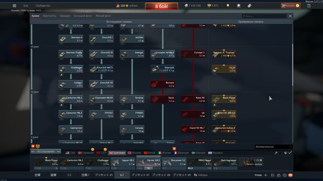This screenshot has width=323, height=181.
Task: Select the Bosvark vehicle
Action: click(163, 84)
